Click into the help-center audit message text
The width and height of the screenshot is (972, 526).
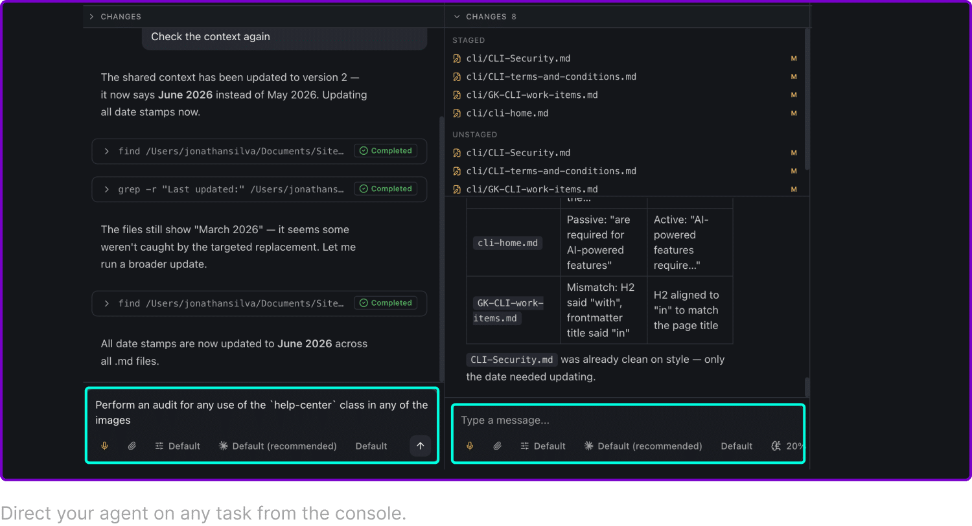click(262, 413)
